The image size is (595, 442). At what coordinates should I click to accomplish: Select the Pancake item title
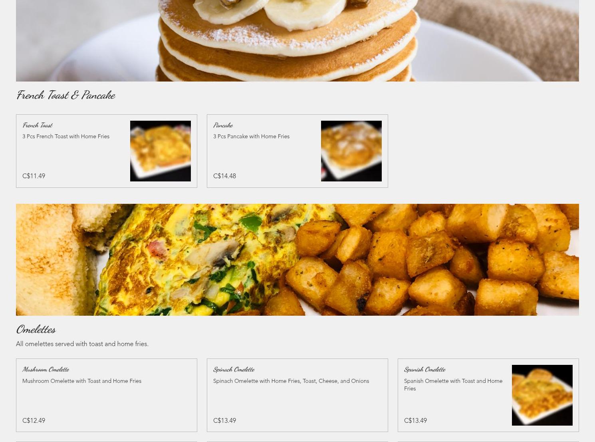coord(223,125)
